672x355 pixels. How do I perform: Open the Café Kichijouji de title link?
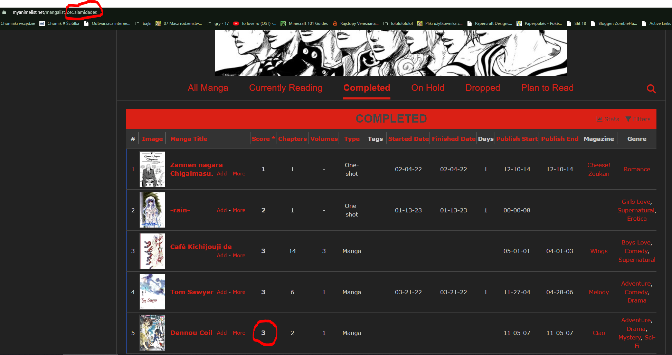pyautogui.click(x=201, y=247)
